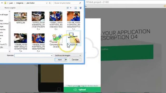
Task: Open the view options dropdown arrow
Action: click(71, 8)
